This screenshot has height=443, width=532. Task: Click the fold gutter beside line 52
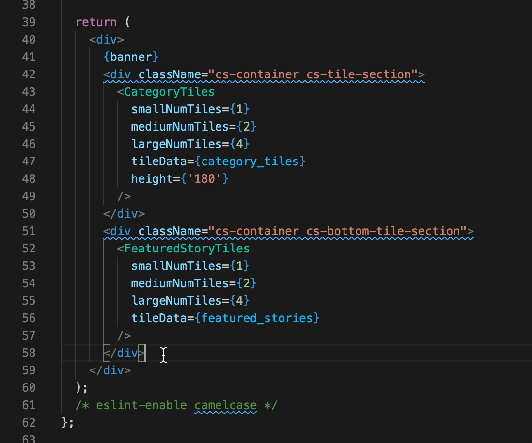[x=51, y=248]
